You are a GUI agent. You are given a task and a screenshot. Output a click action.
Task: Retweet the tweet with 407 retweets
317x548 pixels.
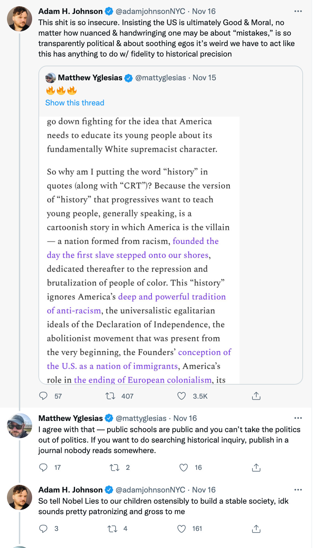(x=110, y=396)
